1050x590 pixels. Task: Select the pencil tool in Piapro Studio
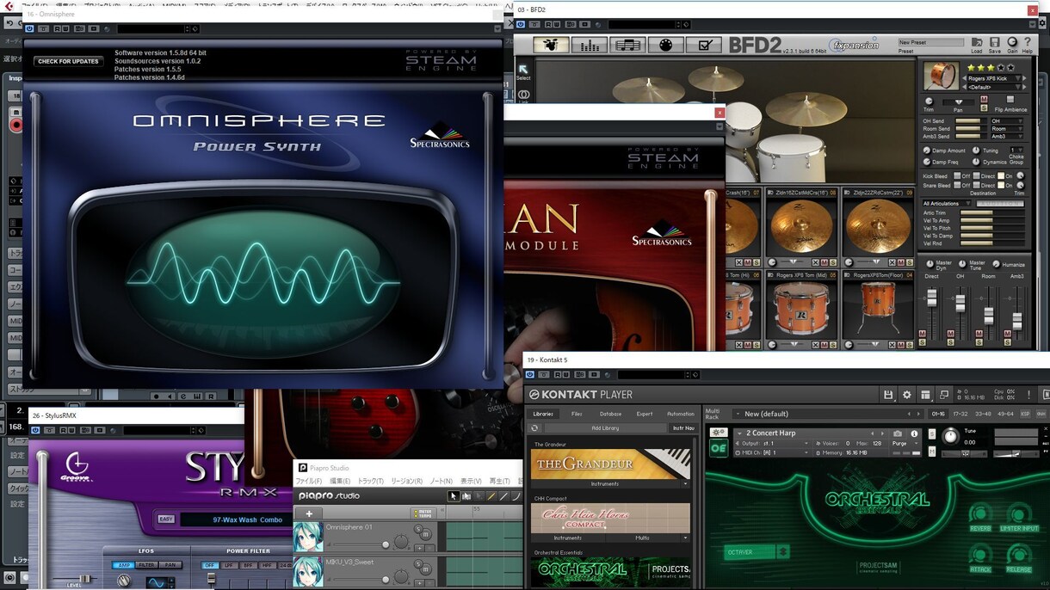coord(491,496)
